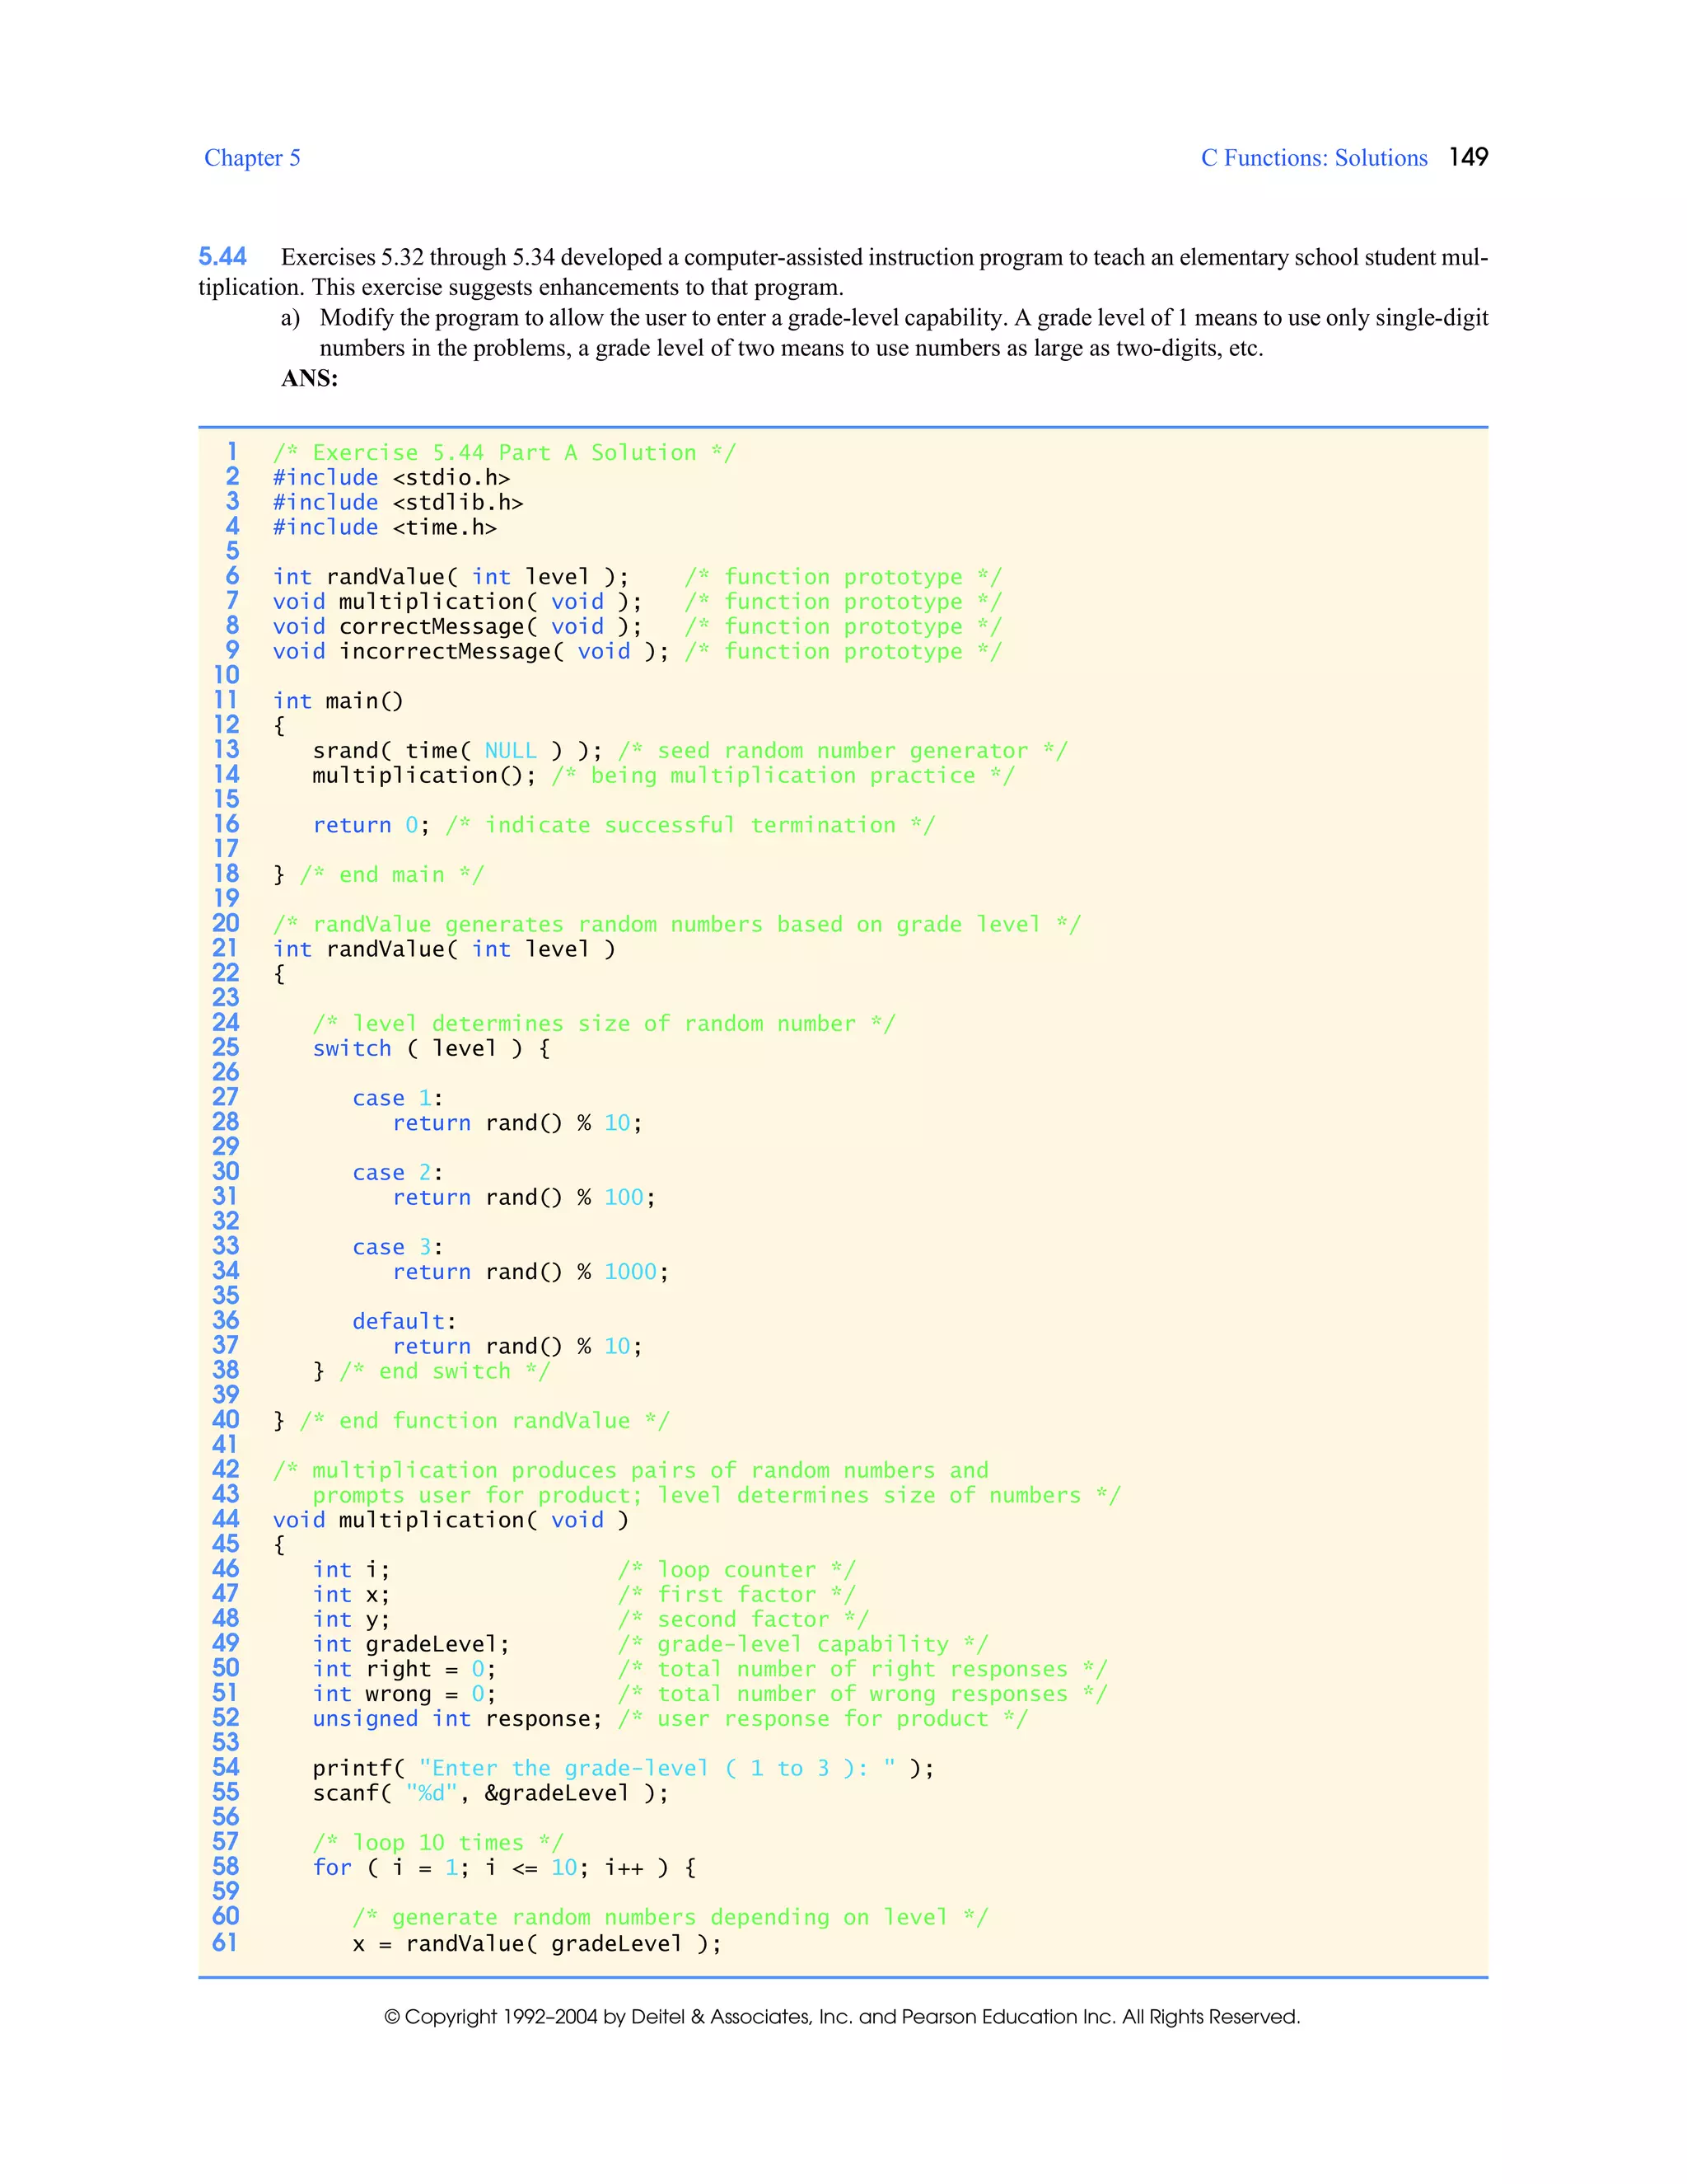
Task: Click line number 1 in code listing
Action: 231,452
